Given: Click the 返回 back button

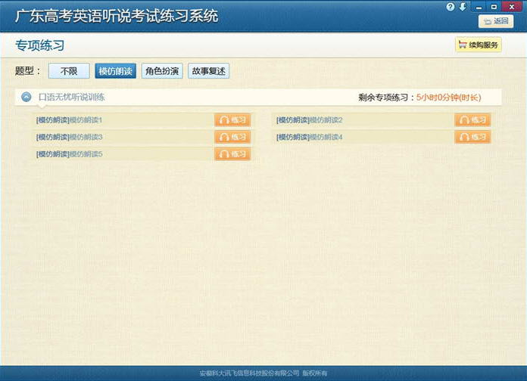Looking at the screenshot, I should coord(496,21).
